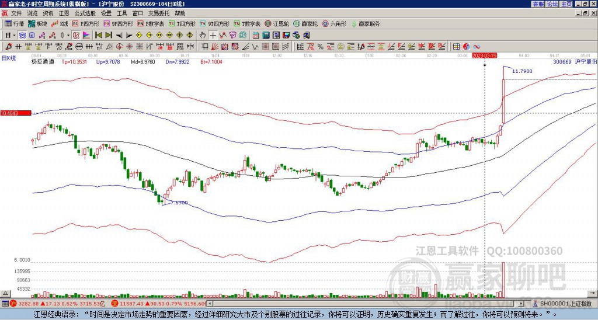Click the yin-yang icon
The image size is (598, 320).
click(x=467, y=47)
